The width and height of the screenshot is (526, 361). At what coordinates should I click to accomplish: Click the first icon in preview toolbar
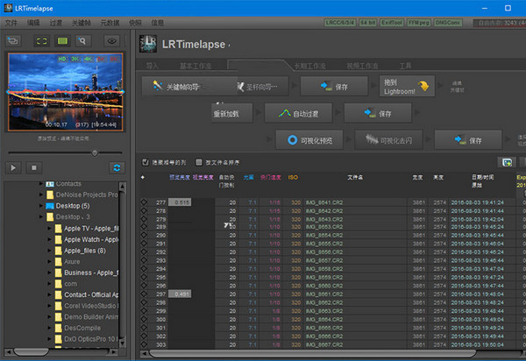(x=13, y=40)
